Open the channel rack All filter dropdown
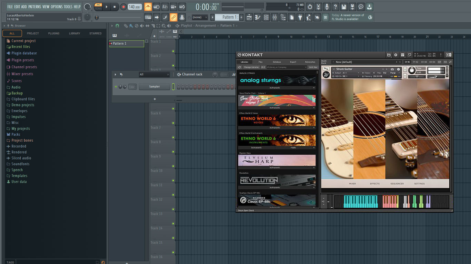Screen dimensions: 471x264 tap(154, 74)
